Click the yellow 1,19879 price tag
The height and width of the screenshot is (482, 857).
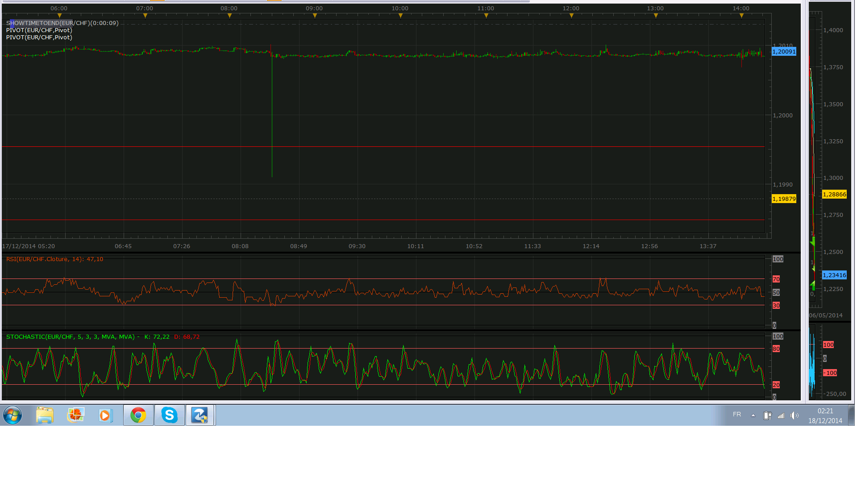click(x=784, y=199)
